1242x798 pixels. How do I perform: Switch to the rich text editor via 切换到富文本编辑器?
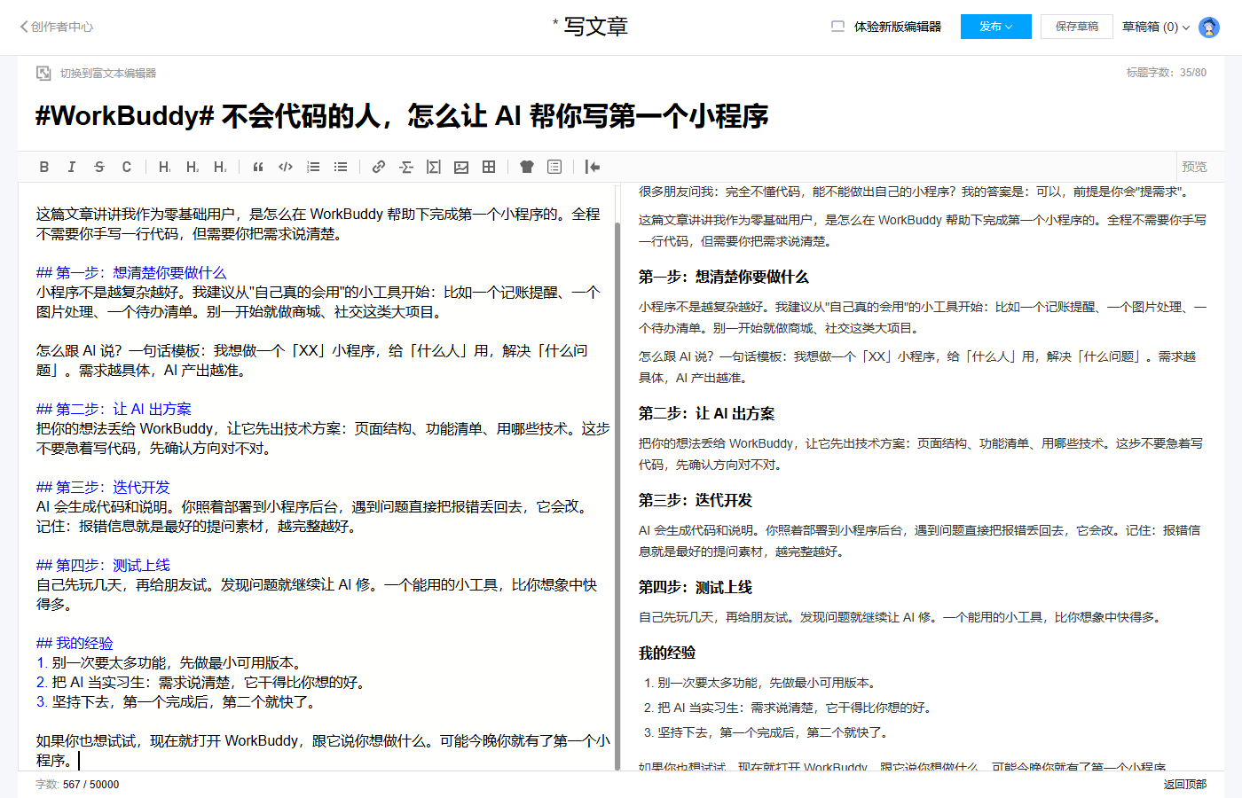coord(108,74)
